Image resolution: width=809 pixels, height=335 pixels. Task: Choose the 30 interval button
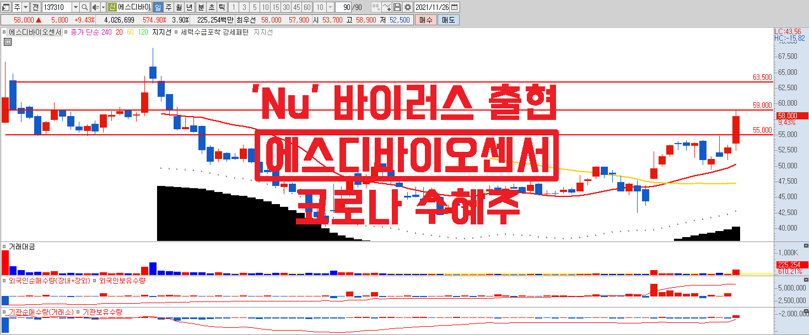pyautogui.click(x=286, y=7)
